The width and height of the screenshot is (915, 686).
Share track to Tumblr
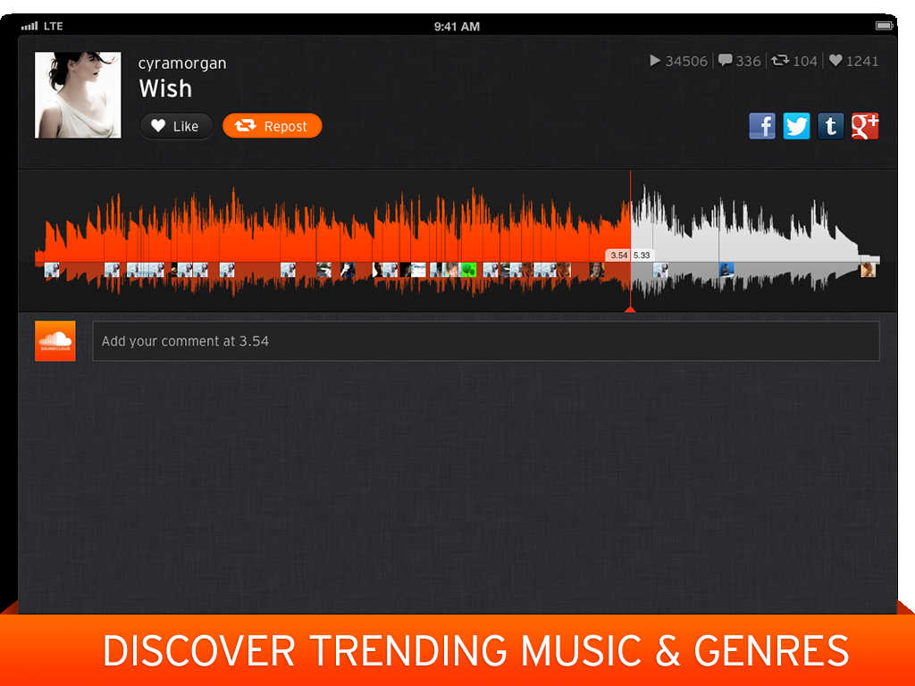830,126
